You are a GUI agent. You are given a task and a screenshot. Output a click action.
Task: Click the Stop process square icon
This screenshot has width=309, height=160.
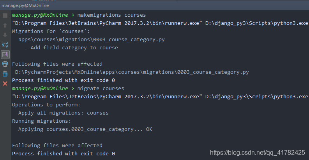point(5,16)
